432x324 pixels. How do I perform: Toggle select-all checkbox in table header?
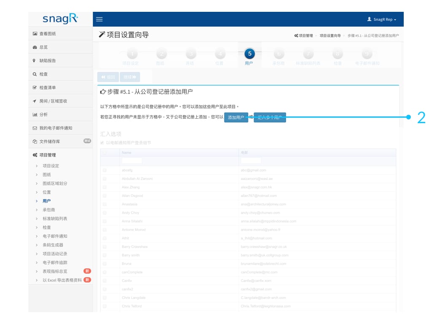[105, 153]
